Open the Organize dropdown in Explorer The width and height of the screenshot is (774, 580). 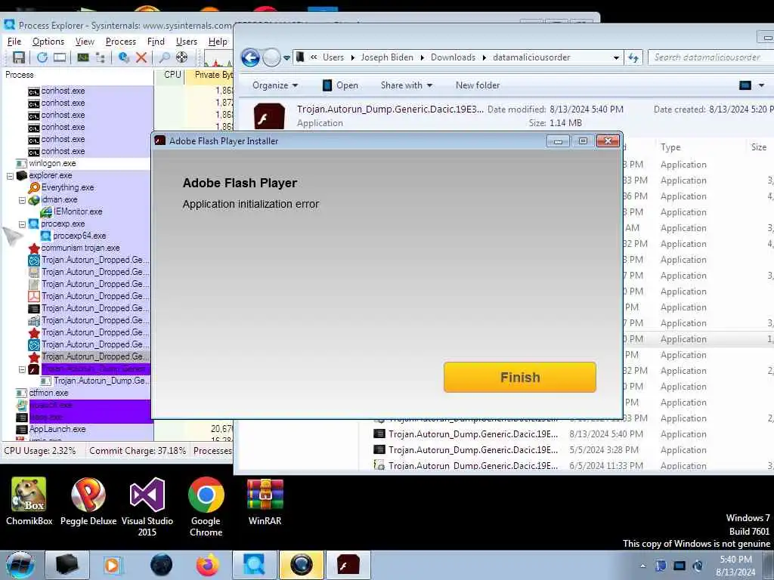coord(275,85)
